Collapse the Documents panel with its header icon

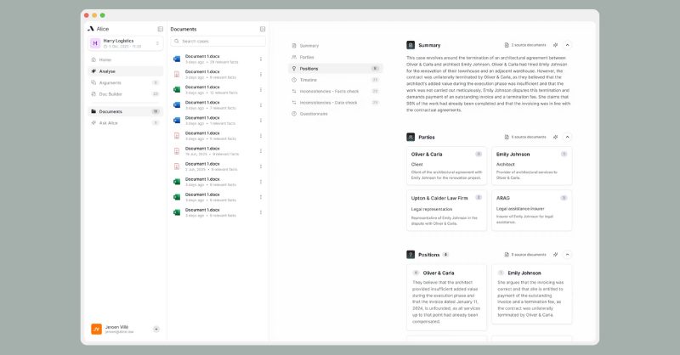click(x=262, y=29)
